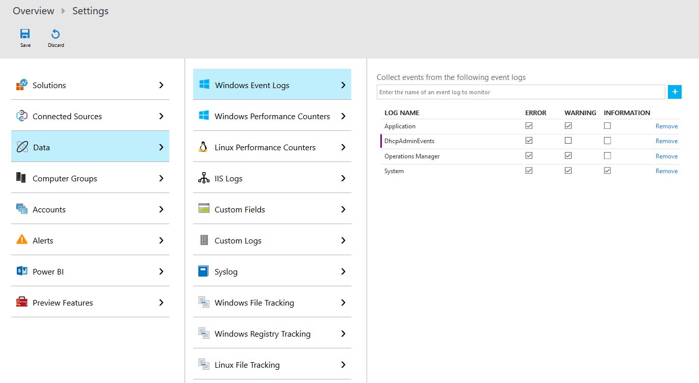
Task: Click the Linux penguin icon for Performance Counters
Action: tap(203, 147)
